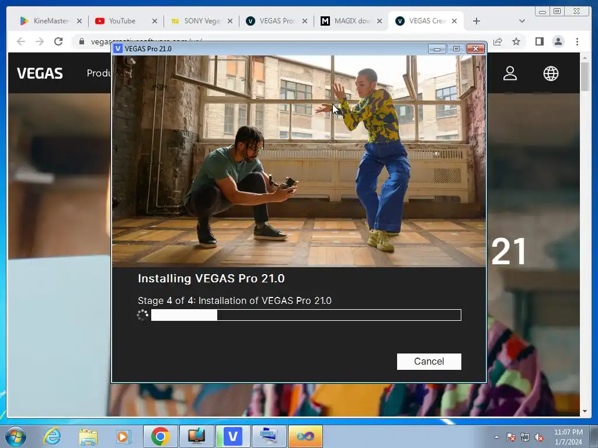
Task: Switch to the KineMaster browser tab
Action: point(50,21)
